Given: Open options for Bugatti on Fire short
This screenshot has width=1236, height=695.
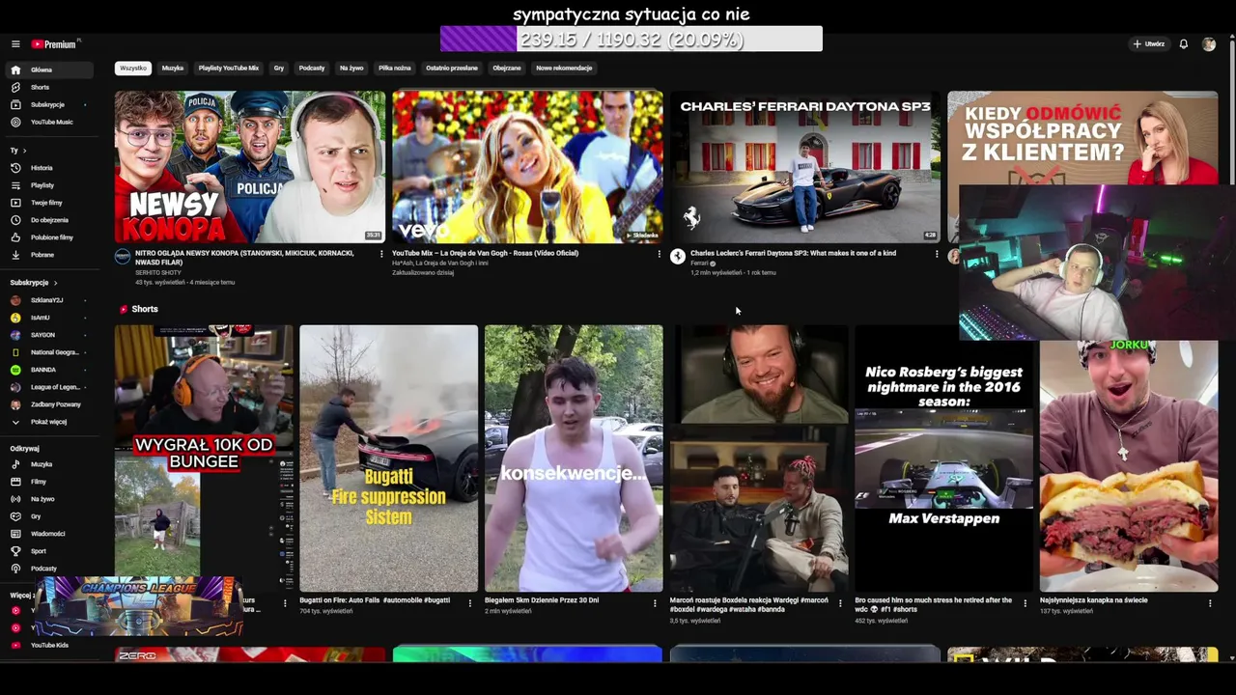Looking at the screenshot, I should pyautogui.click(x=470, y=602).
